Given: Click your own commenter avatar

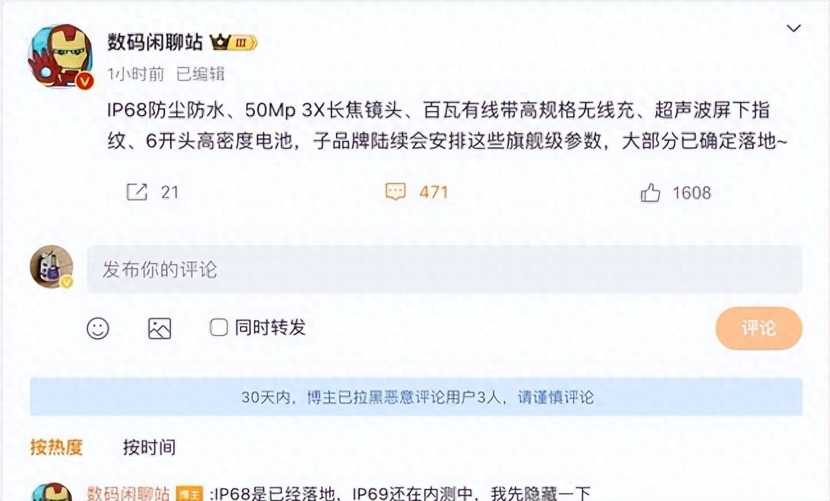Looking at the screenshot, I should pos(51,267).
